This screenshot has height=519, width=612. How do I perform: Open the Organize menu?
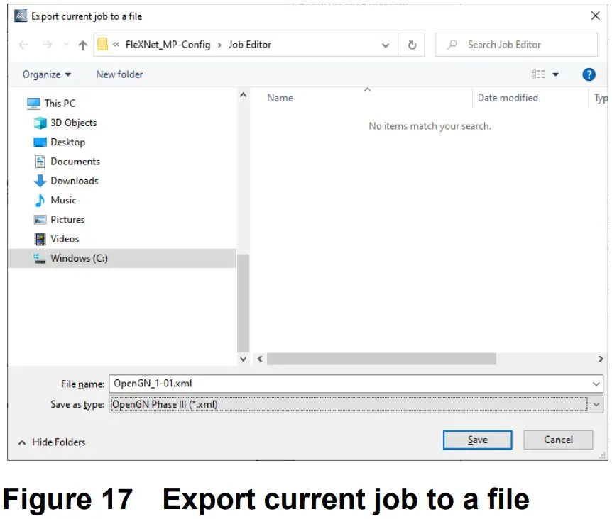click(47, 74)
